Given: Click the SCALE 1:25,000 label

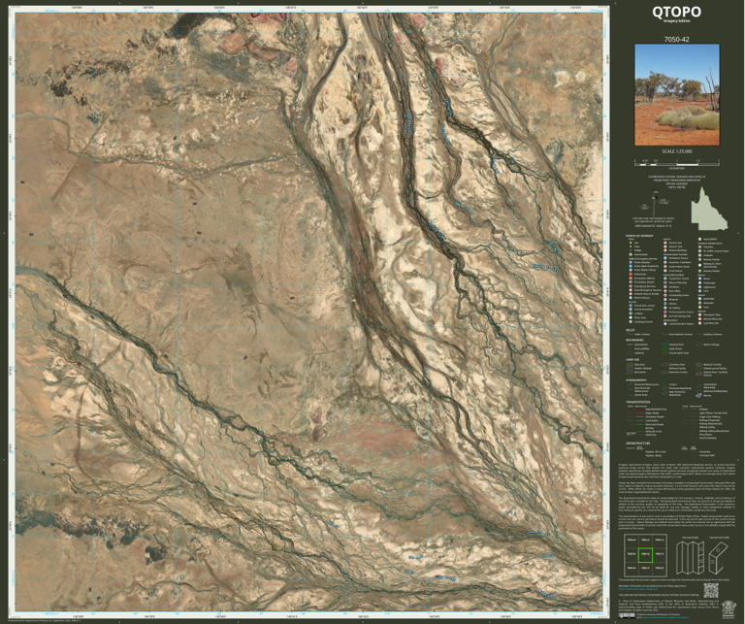Looking at the screenshot, I should tap(677, 151).
